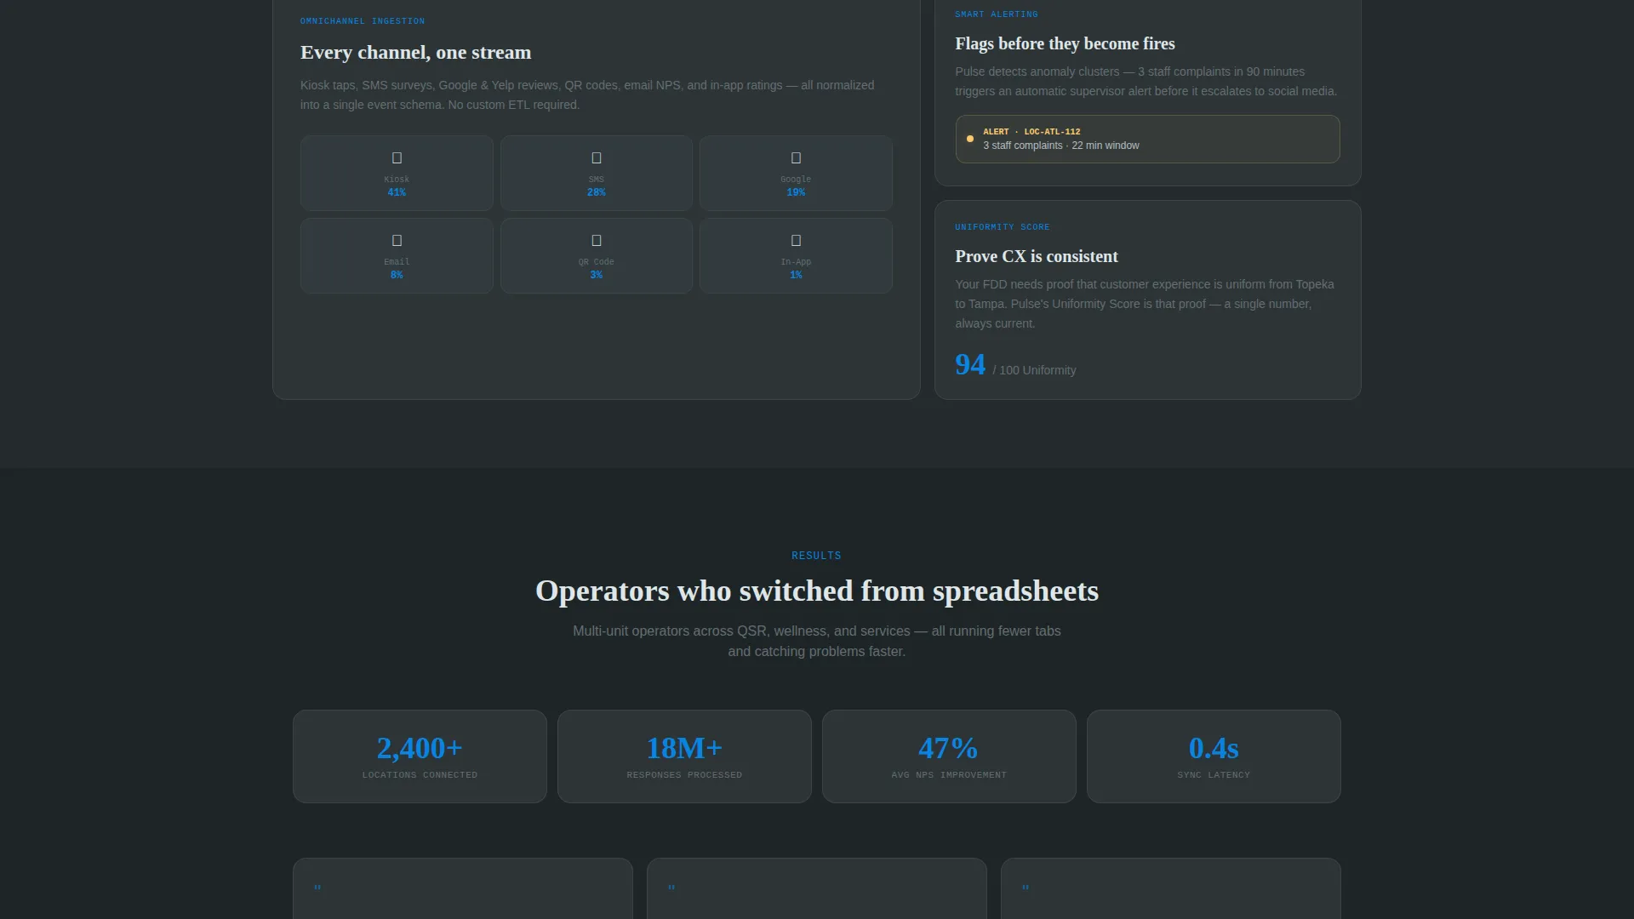This screenshot has height=919, width=1634.
Task: Click the 0.4s sync latency stat
Action: [1214, 749]
